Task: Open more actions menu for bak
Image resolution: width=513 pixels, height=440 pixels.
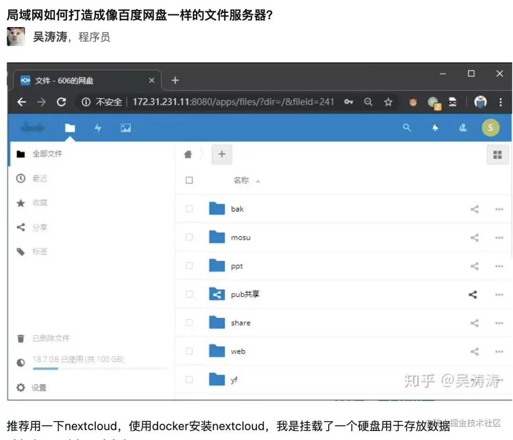Action: (499, 209)
